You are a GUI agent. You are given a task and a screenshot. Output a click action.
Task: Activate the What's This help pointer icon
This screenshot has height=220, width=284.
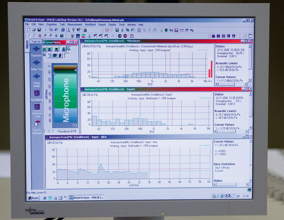(x=79, y=30)
